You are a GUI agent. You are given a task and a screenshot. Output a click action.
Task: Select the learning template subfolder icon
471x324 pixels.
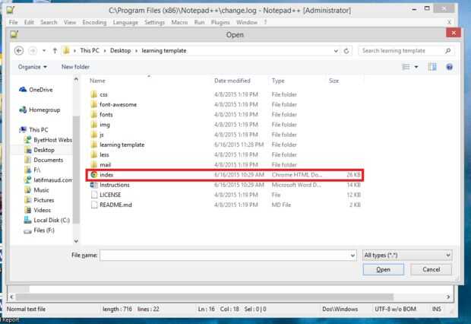(x=93, y=145)
